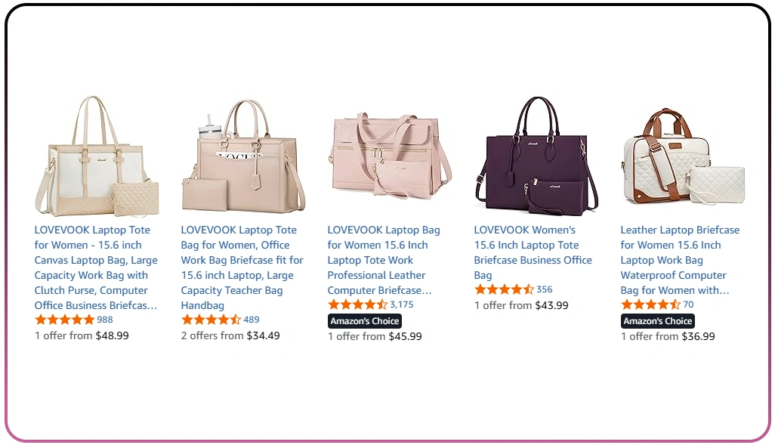Screen dimensions: 775x445
Task: Open the pink leather laptop bag image
Action: [390, 156]
